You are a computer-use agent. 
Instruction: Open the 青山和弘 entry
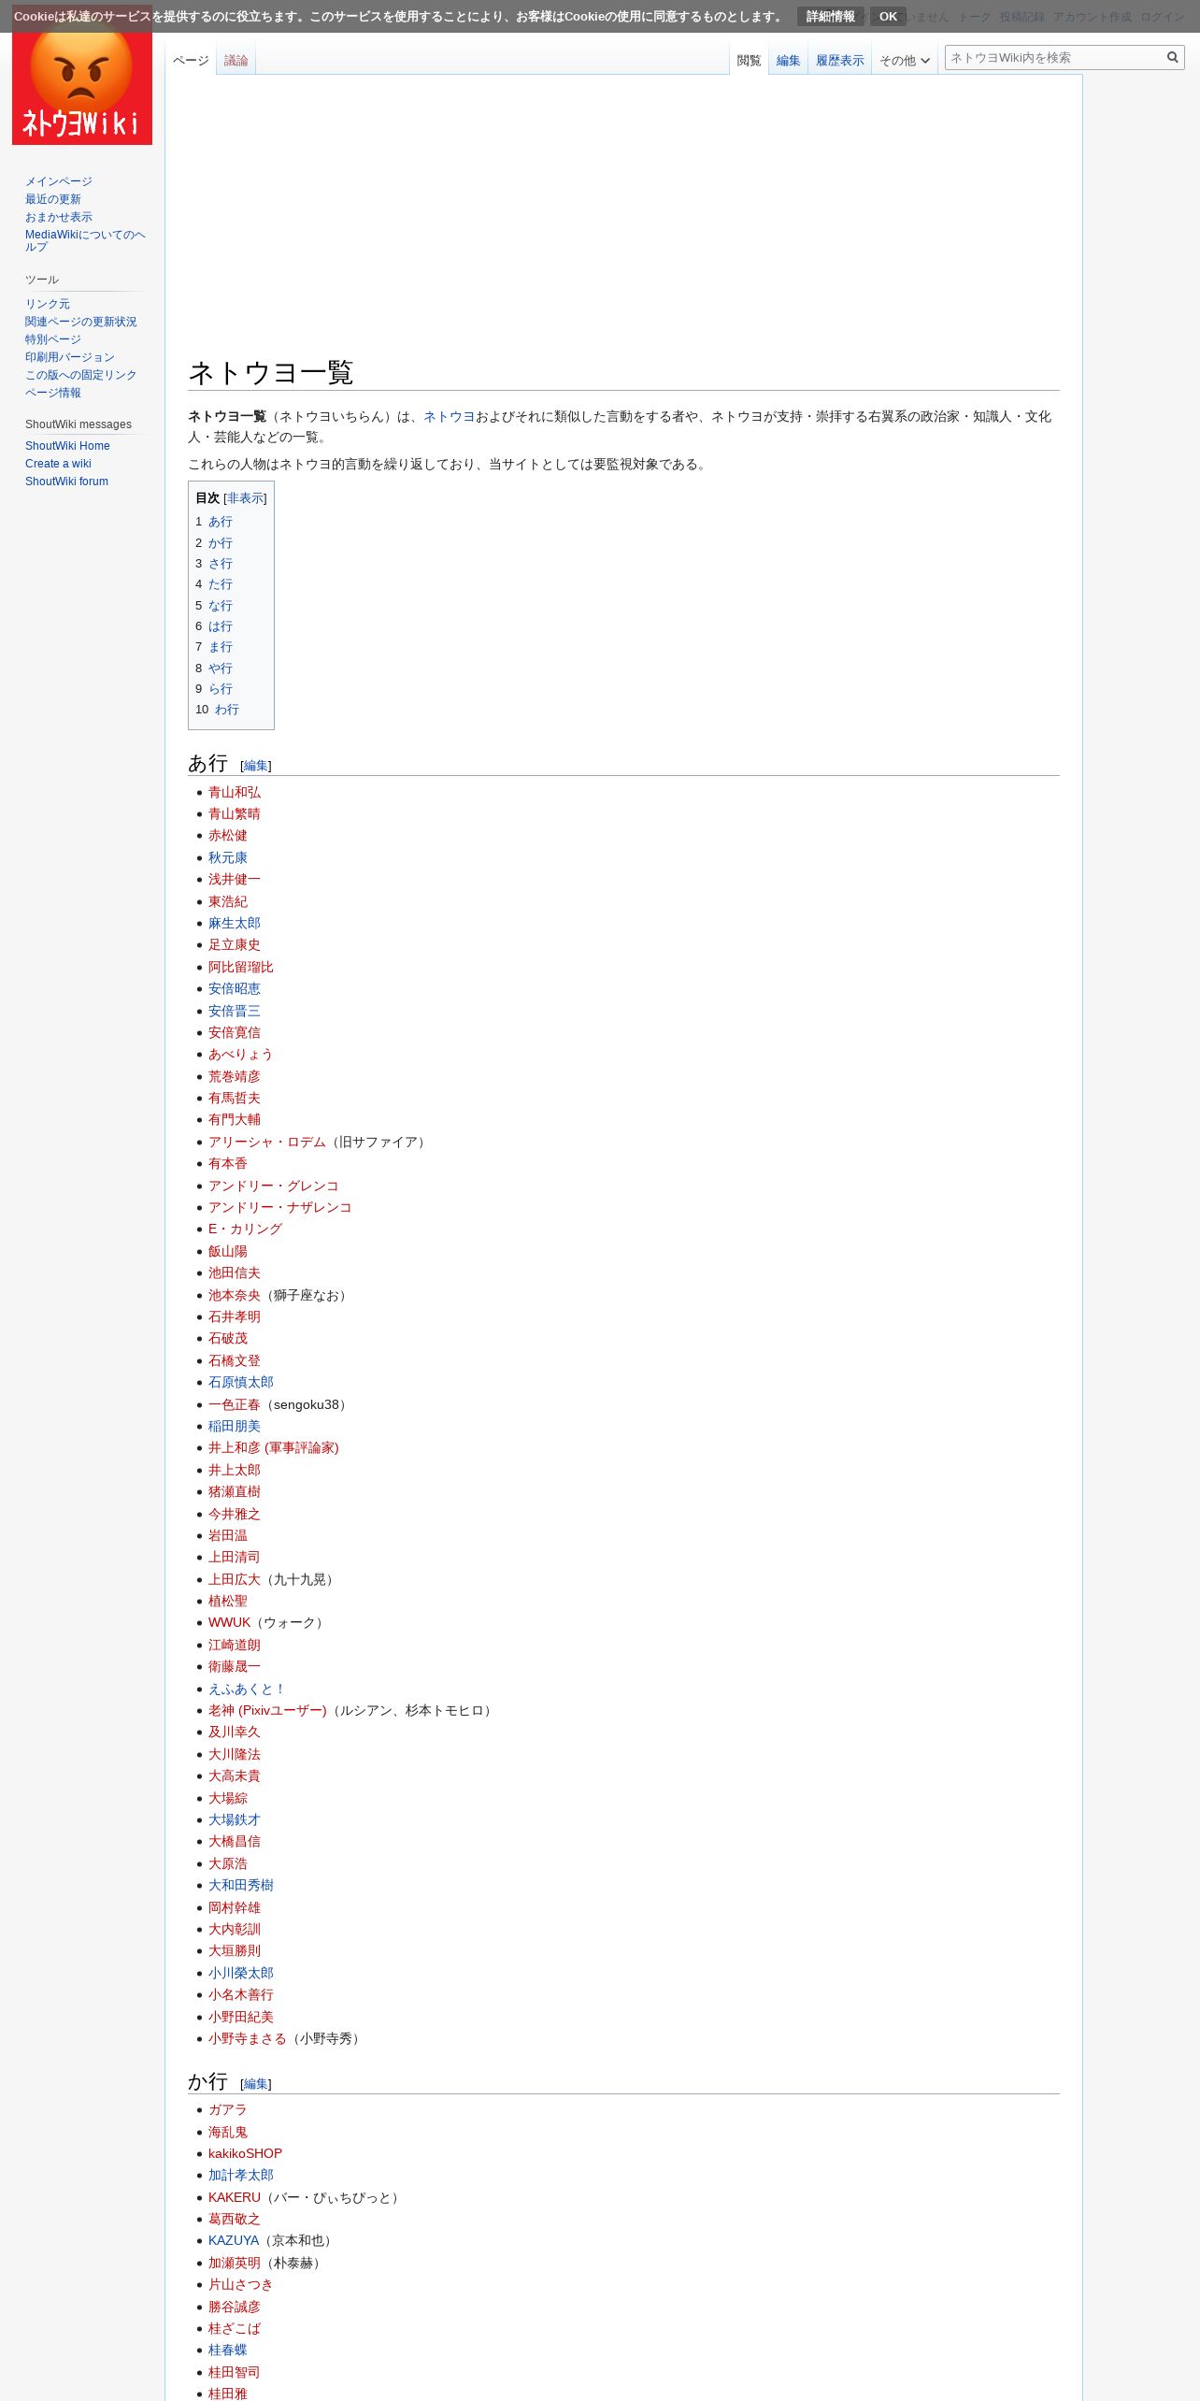[235, 792]
